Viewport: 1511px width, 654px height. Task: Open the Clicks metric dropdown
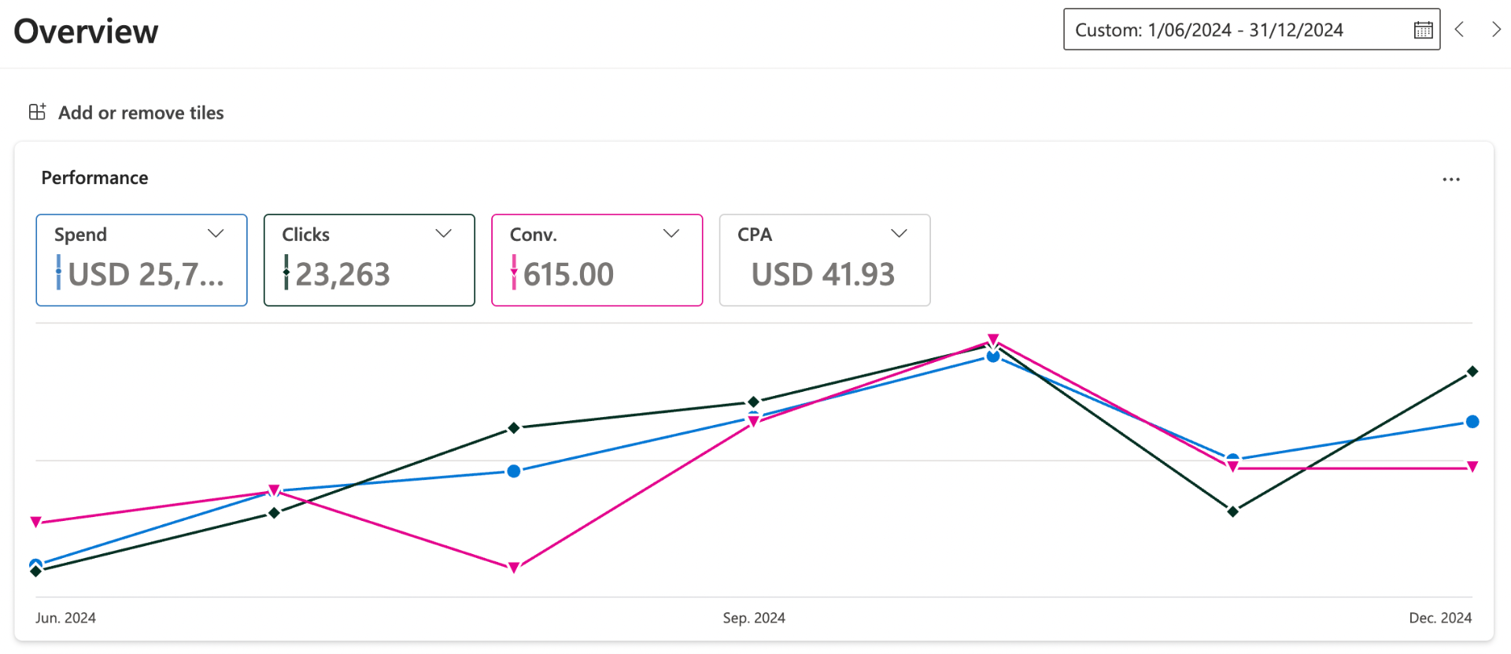[x=443, y=233]
